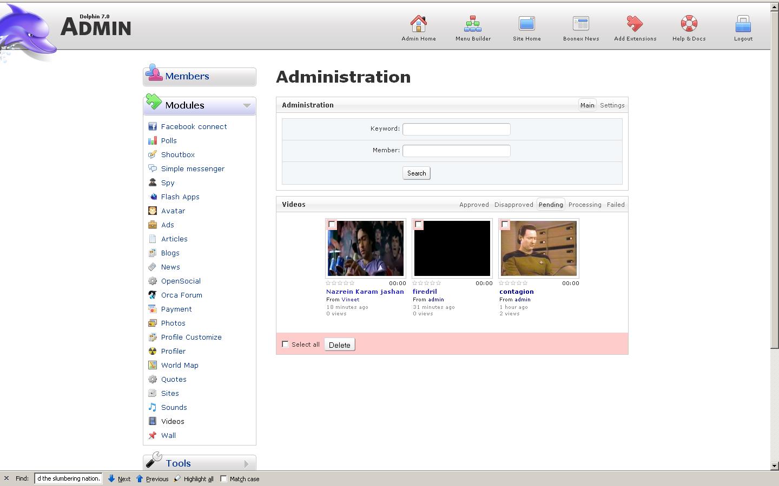Click the Logout icon
The image size is (779, 486).
pyautogui.click(x=743, y=24)
